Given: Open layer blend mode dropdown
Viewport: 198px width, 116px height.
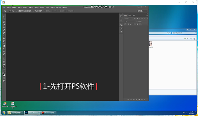Looking at the screenshot, I should [129, 21].
